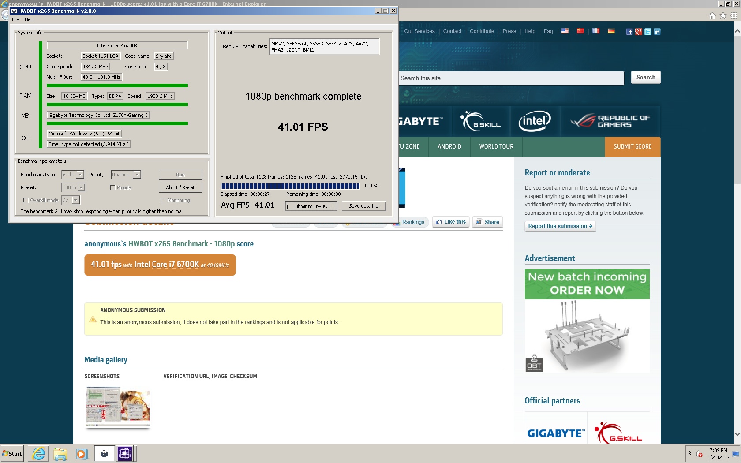Open the SUBMIT SCORE tab
The width and height of the screenshot is (741, 463).
(x=632, y=147)
